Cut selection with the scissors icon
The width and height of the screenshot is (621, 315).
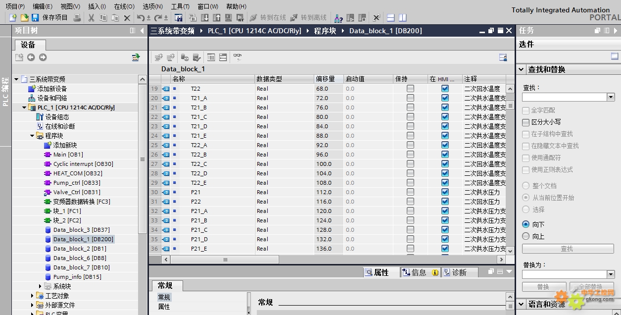pos(91,18)
